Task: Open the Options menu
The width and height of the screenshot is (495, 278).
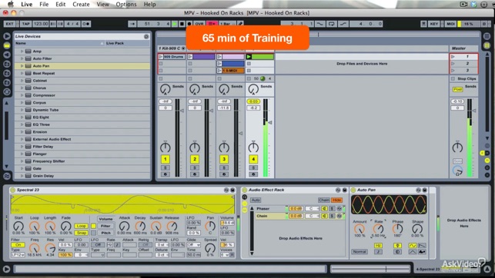Action: tap(126, 5)
